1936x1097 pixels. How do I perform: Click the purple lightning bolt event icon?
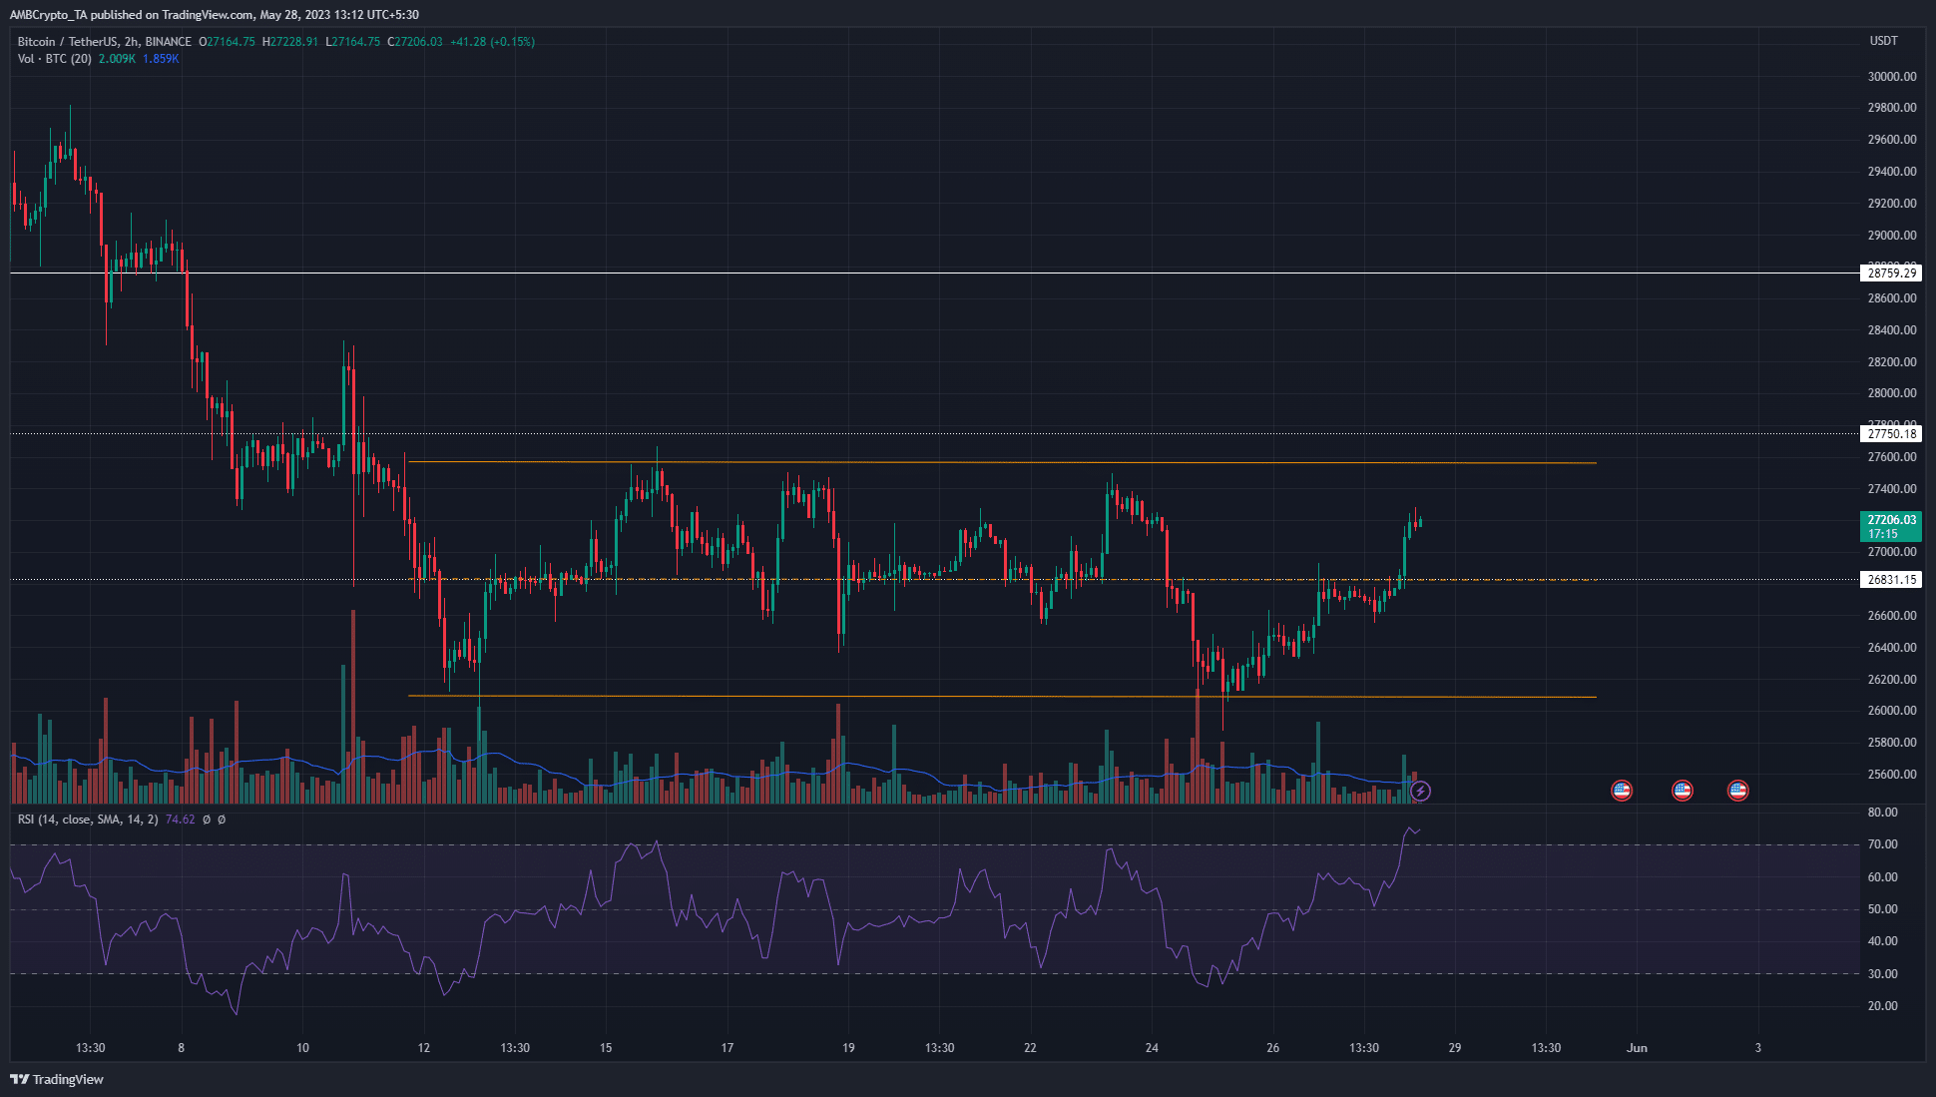pos(1420,792)
